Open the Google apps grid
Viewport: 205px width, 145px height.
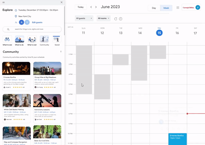click(178, 8)
